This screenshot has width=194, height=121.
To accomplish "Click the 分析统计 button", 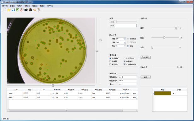I will (x=146, y=57).
